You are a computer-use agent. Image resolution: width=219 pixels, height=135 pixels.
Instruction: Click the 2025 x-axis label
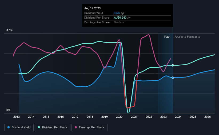click(193, 117)
